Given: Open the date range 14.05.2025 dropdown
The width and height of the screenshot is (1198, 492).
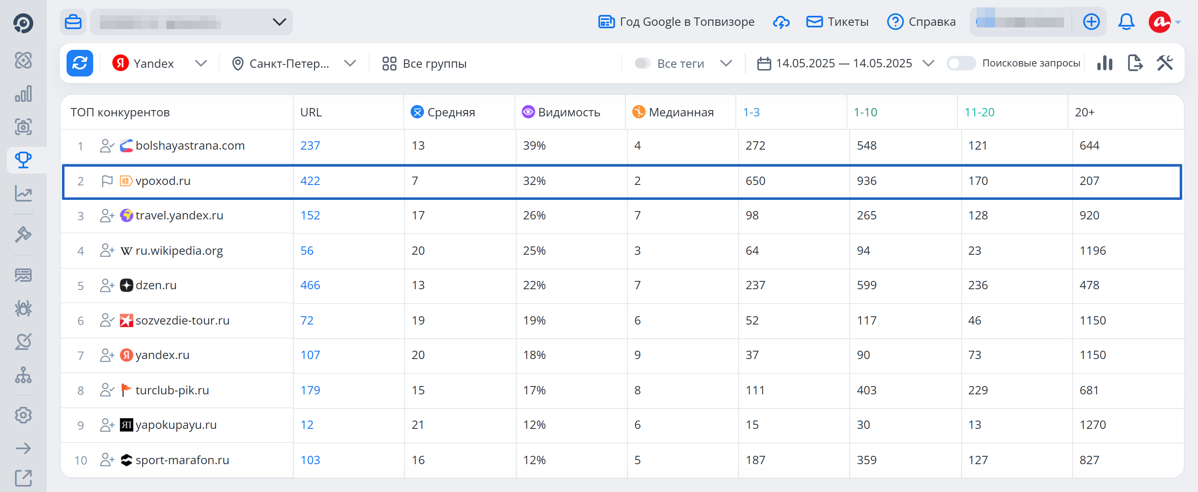Looking at the screenshot, I should [845, 63].
